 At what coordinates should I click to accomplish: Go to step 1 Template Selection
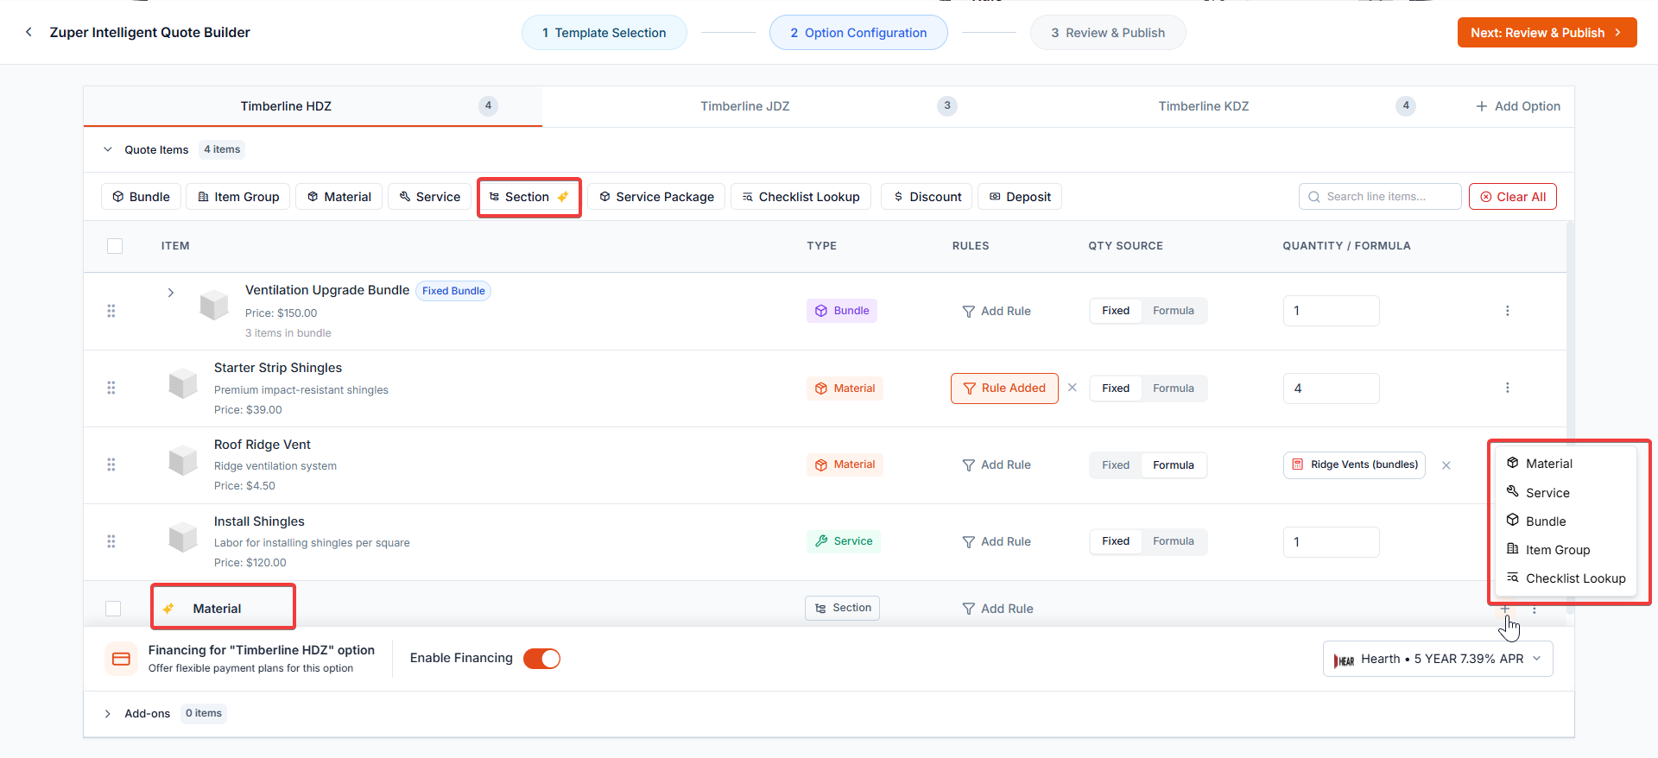tap(604, 33)
